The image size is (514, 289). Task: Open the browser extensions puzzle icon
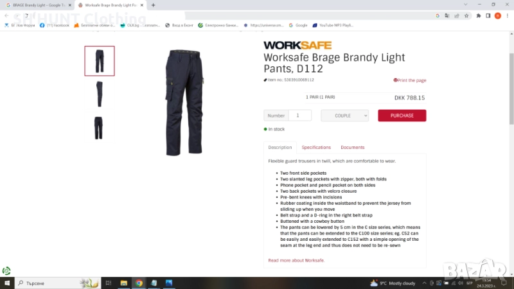coord(479,15)
